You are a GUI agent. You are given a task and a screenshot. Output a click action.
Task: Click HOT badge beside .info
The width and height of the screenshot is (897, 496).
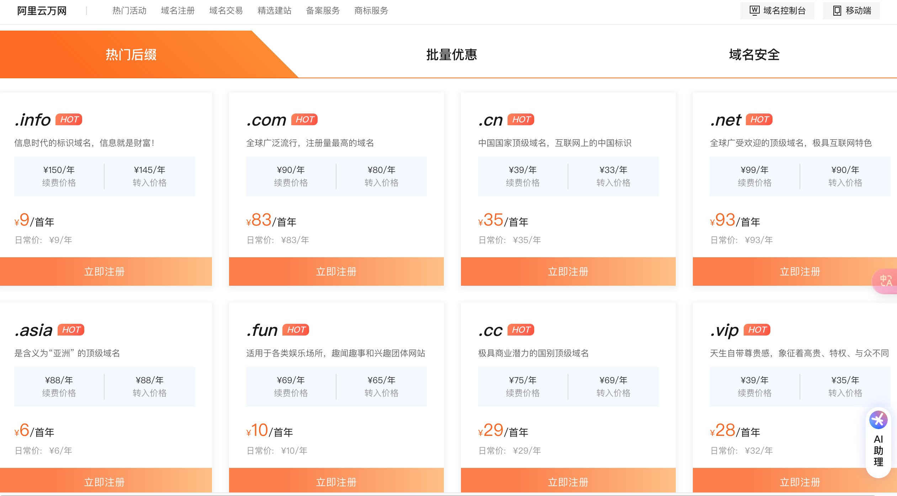[x=69, y=120]
